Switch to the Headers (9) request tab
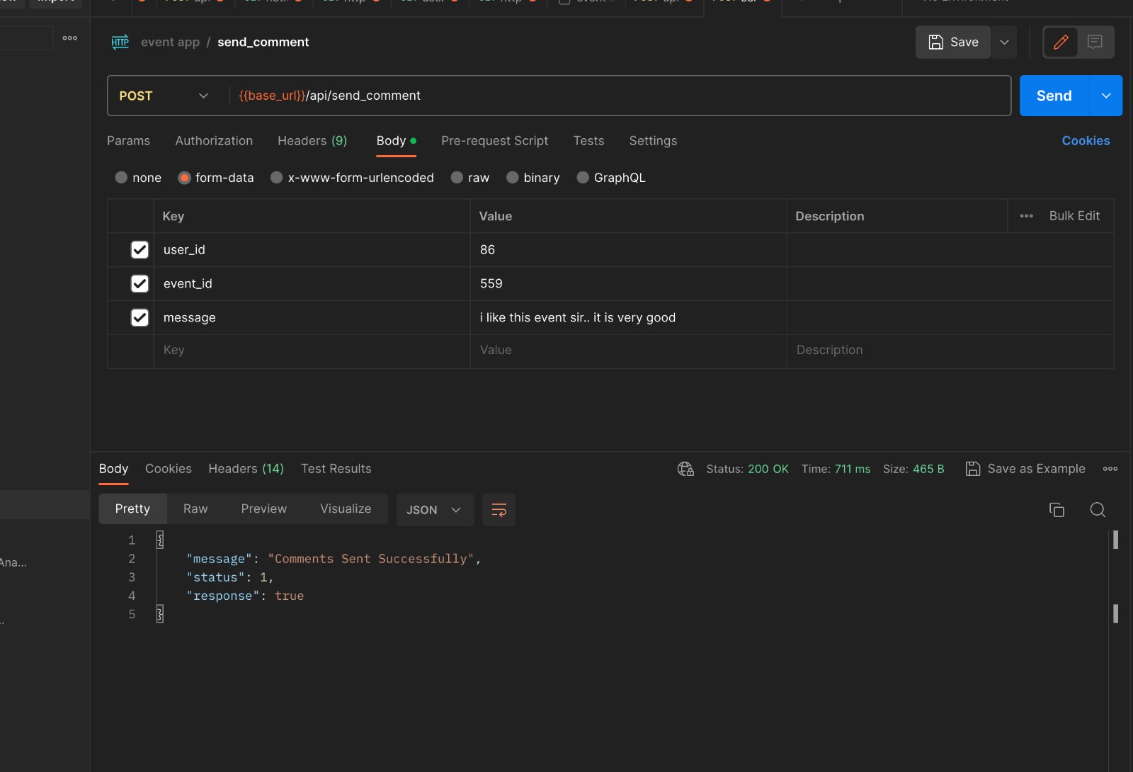Viewport: 1133px width, 772px height. pyautogui.click(x=312, y=141)
